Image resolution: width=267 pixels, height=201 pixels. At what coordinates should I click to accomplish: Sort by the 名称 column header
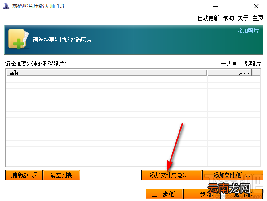pyautogui.click(x=106, y=73)
